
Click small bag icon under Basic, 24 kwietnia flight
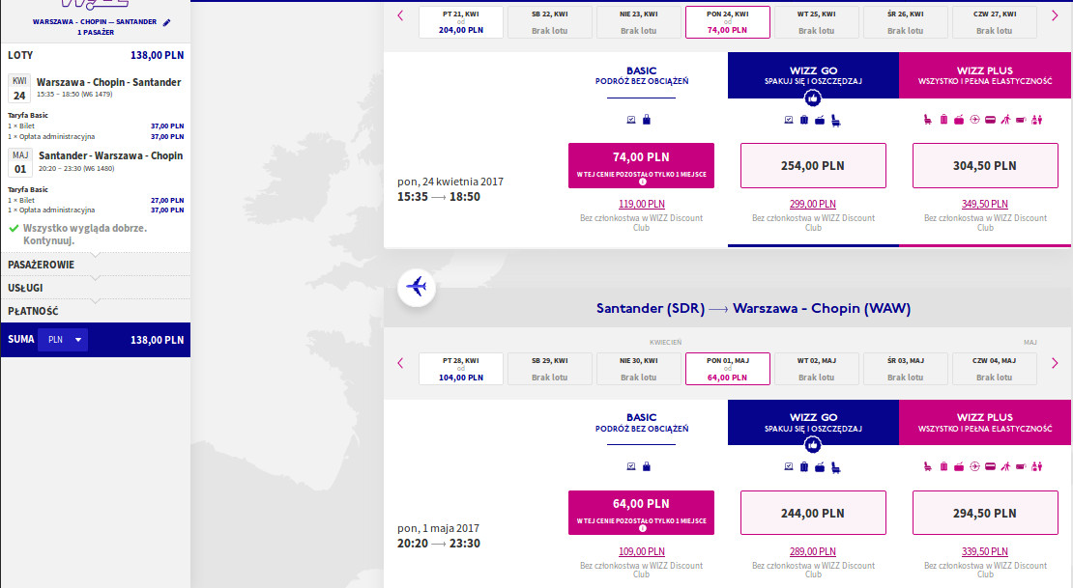(x=647, y=120)
